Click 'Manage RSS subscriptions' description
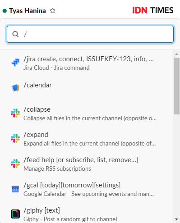Viewport: 180px width, 223px height. coord(57,168)
